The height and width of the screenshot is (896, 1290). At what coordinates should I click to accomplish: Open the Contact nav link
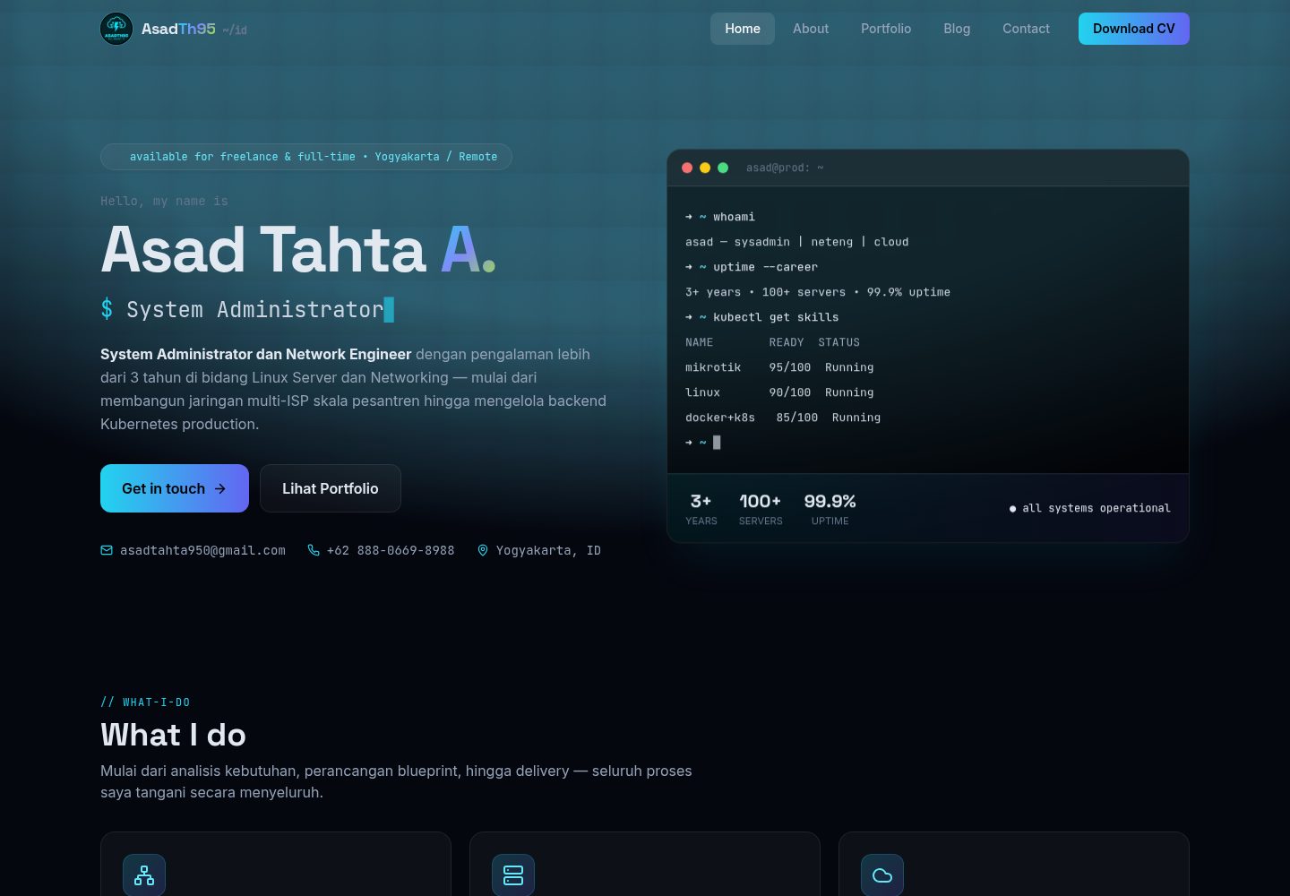pyautogui.click(x=1026, y=29)
